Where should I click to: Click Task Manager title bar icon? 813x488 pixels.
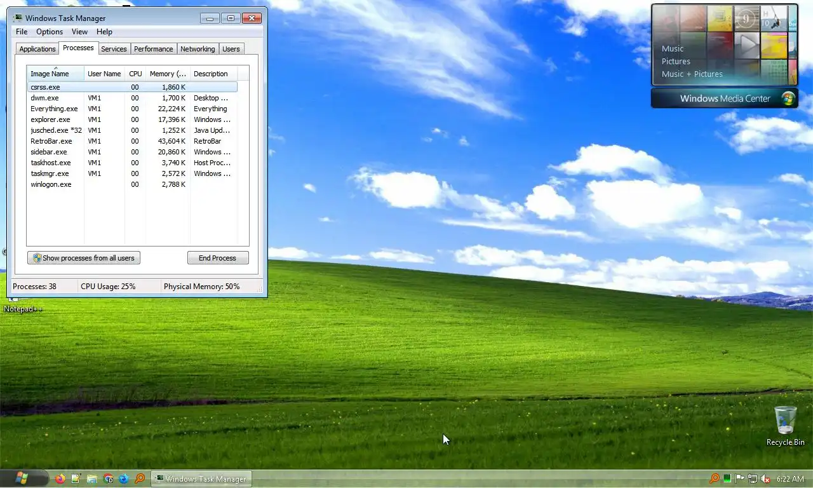pyautogui.click(x=17, y=18)
